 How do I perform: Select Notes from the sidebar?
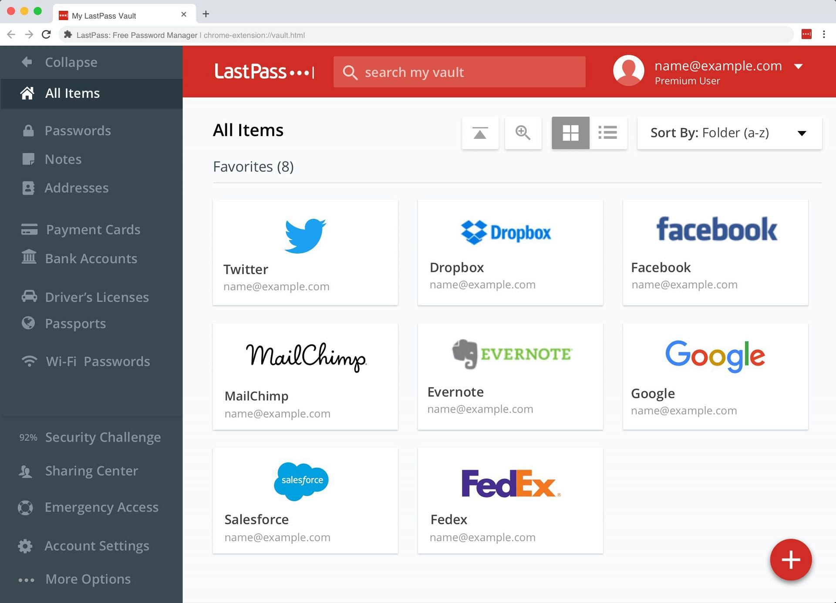pyautogui.click(x=63, y=158)
